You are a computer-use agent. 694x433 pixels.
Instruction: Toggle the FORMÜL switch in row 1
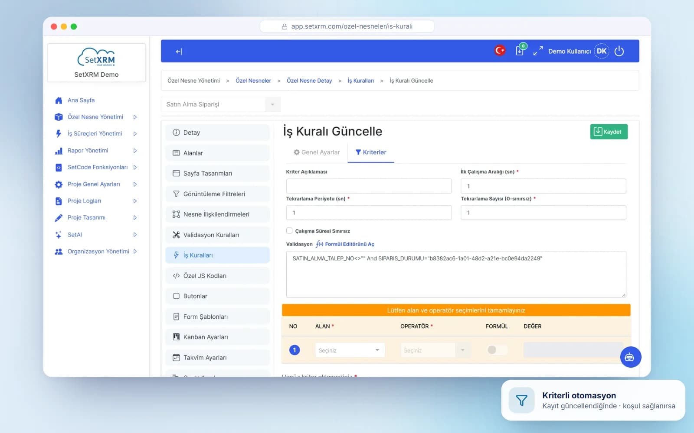tap(497, 350)
